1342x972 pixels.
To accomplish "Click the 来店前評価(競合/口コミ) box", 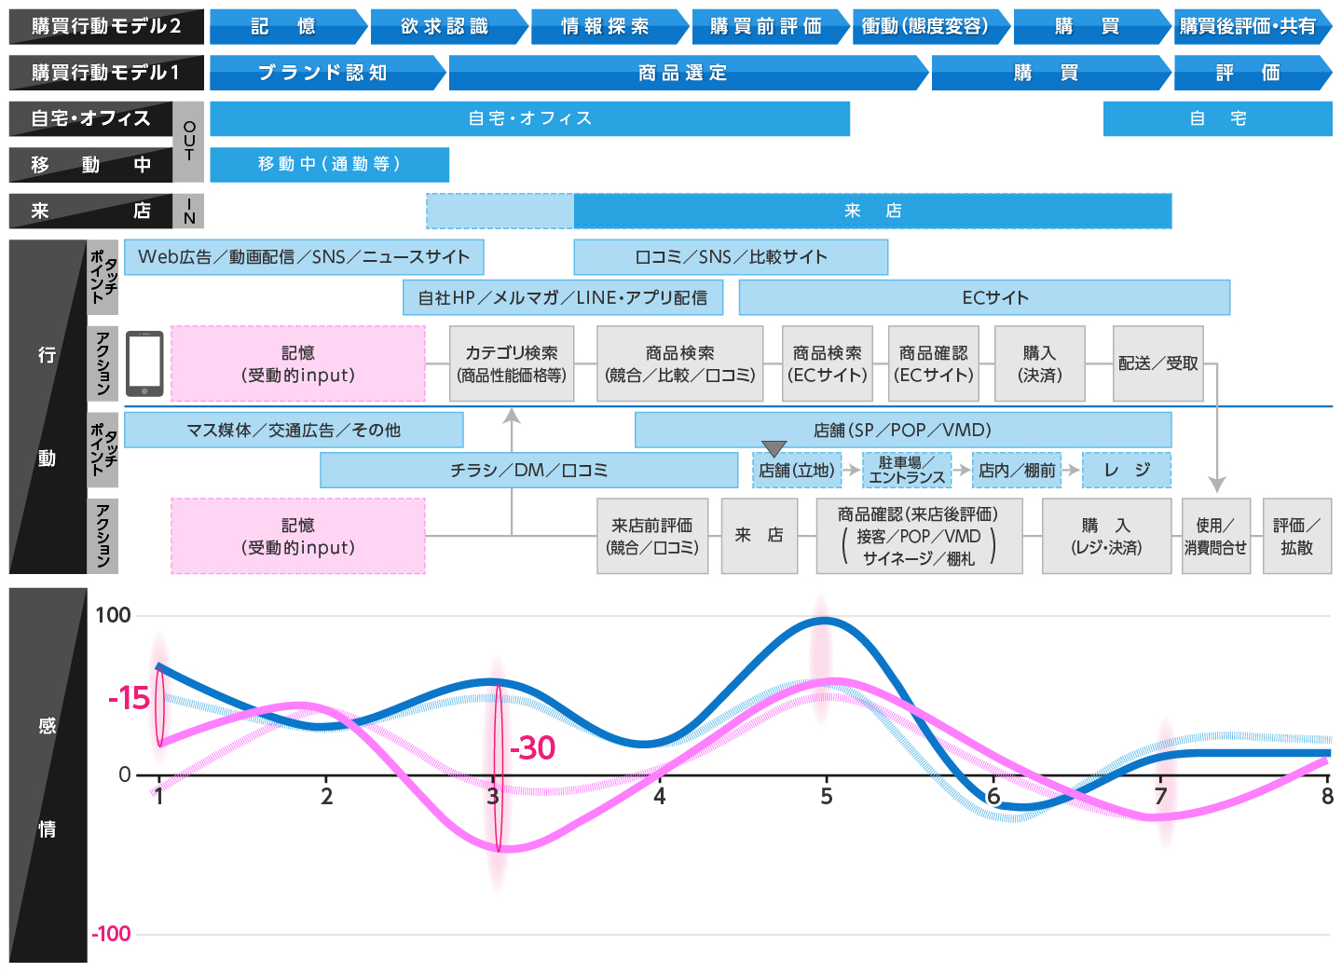I will tap(652, 536).
